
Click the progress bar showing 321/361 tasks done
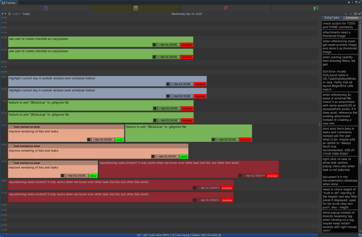[x=179, y=235]
